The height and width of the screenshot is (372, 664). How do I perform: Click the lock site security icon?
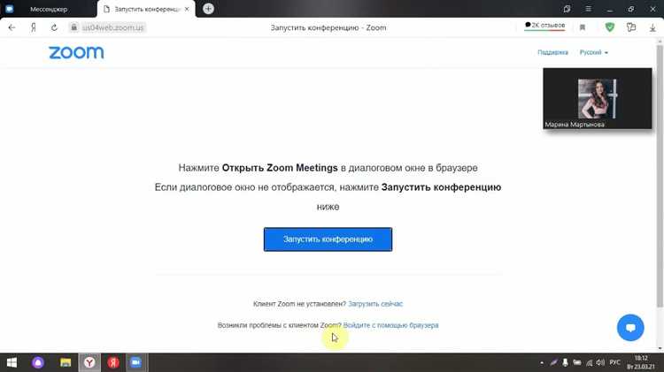[x=74, y=27]
